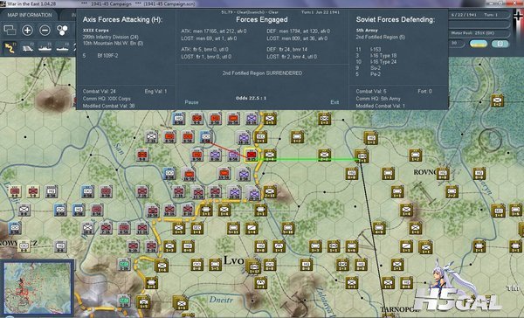Click the Motor Pool status field
524x318 pixels.
(x=479, y=33)
